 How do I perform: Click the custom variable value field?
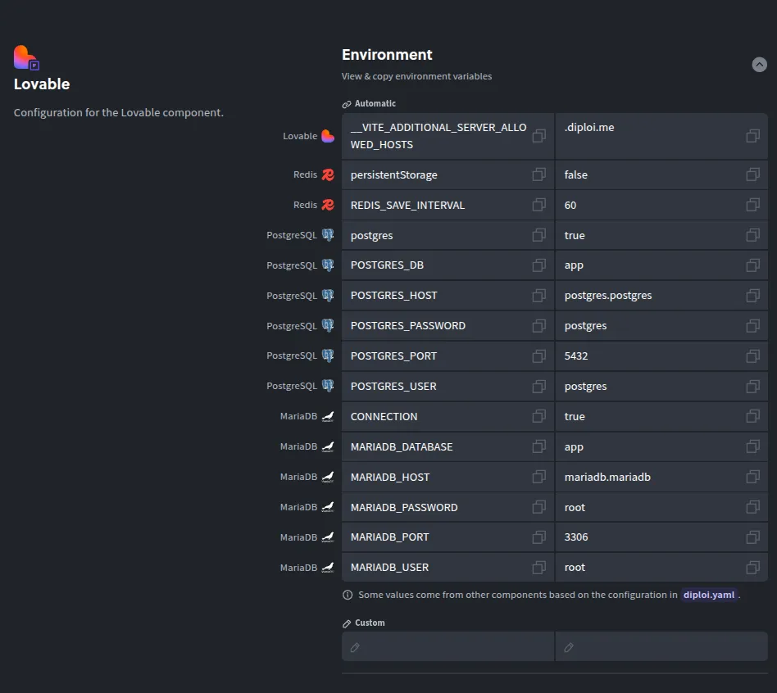coord(661,647)
